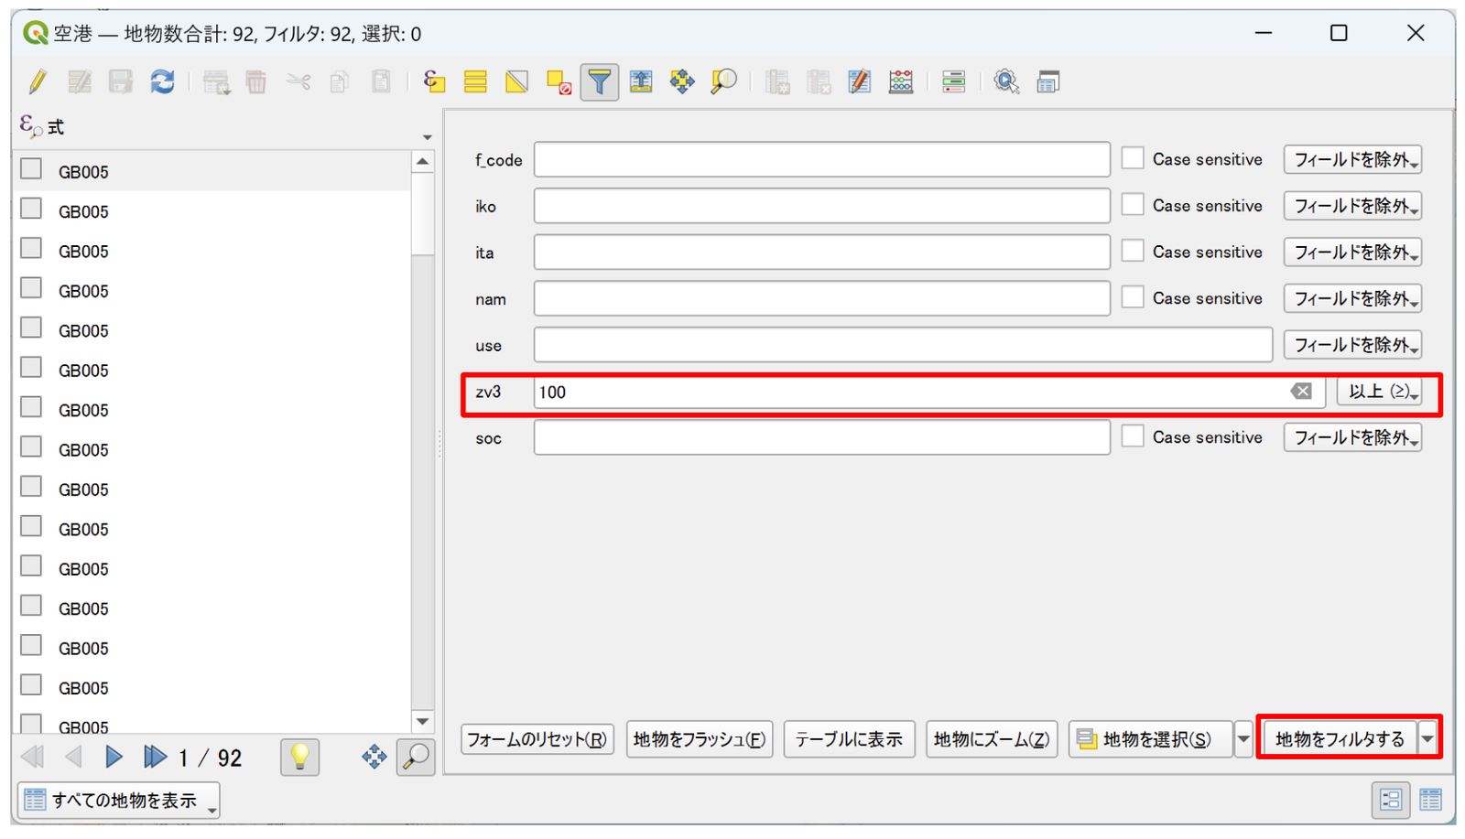Screen dimensions: 1465x839
Task: Enable Case sensitive for iko field
Action: [1133, 205]
